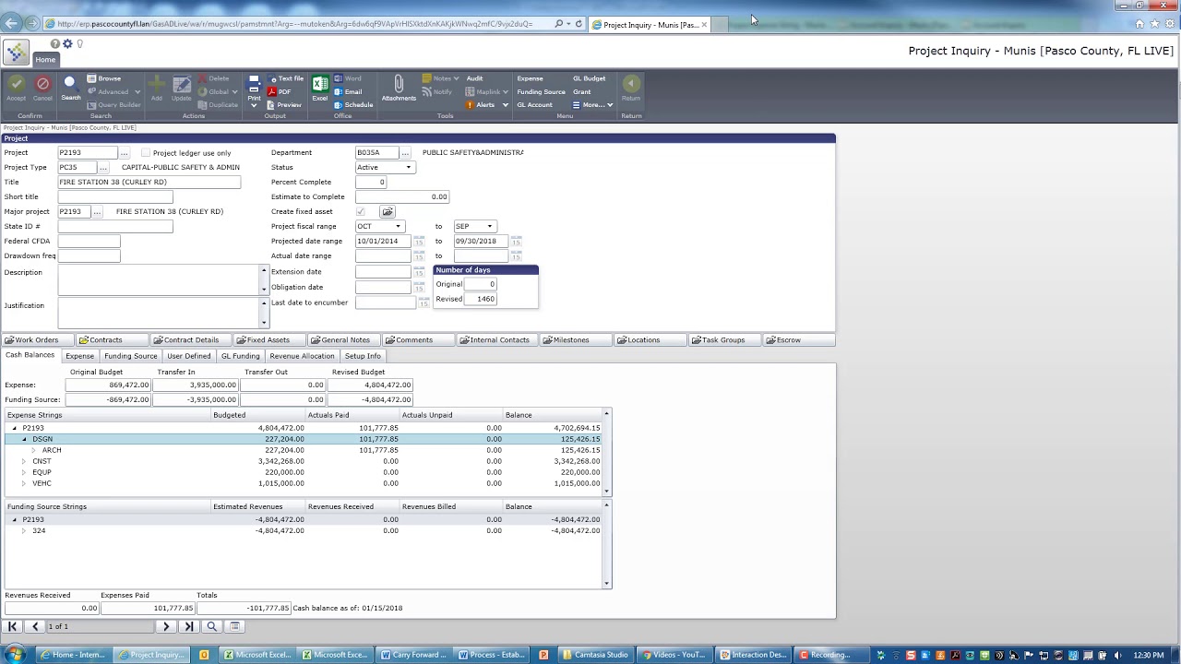Expand the EQUP expense row
The width and height of the screenshot is (1181, 664).
pos(24,472)
